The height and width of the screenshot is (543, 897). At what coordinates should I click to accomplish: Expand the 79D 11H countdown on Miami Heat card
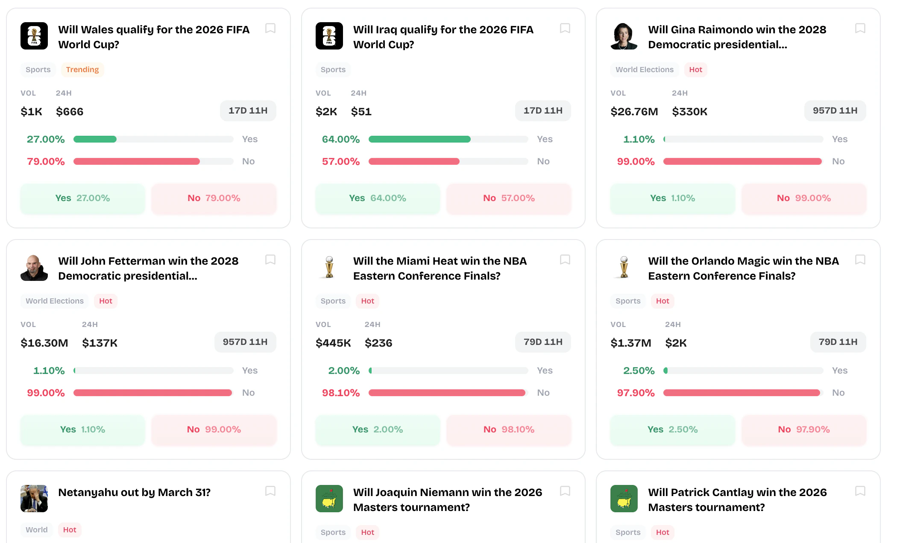(543, 342)
